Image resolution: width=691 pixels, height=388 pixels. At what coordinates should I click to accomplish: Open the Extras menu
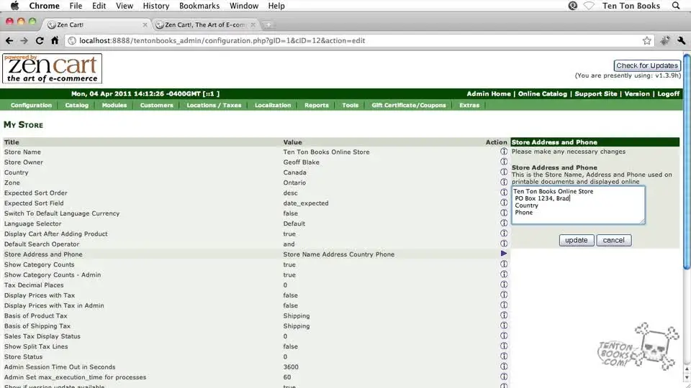tap(469, 105)
